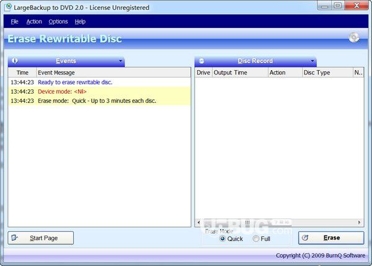
Task: Open the Options menu
Action: [x=58, y=22]
